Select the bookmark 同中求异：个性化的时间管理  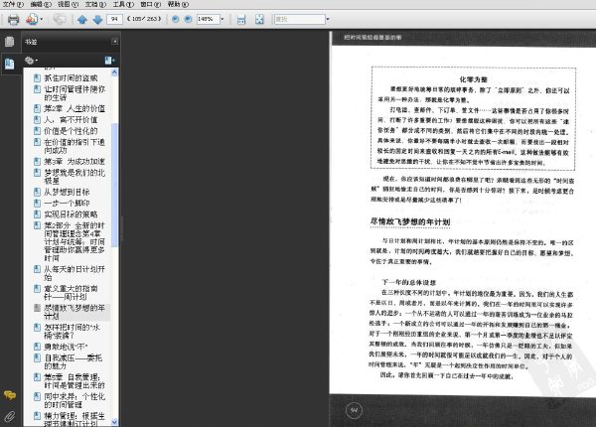[74, 401]
